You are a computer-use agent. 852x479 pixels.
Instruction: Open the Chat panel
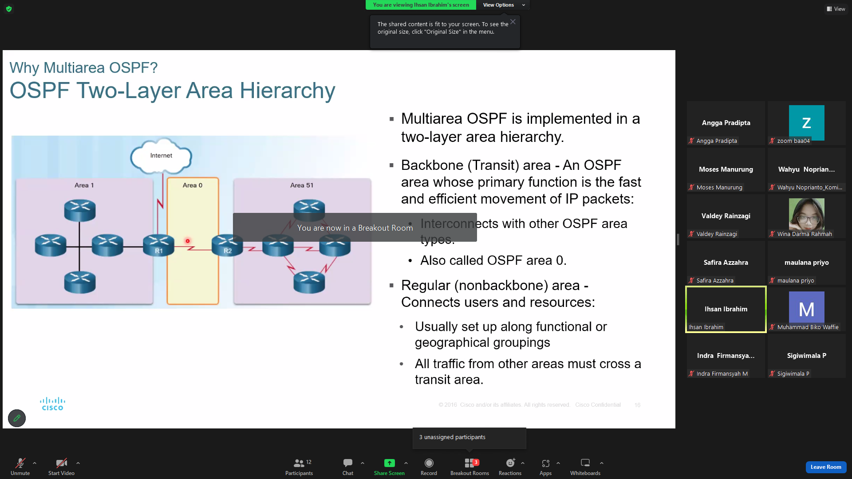tap(348, 467)
